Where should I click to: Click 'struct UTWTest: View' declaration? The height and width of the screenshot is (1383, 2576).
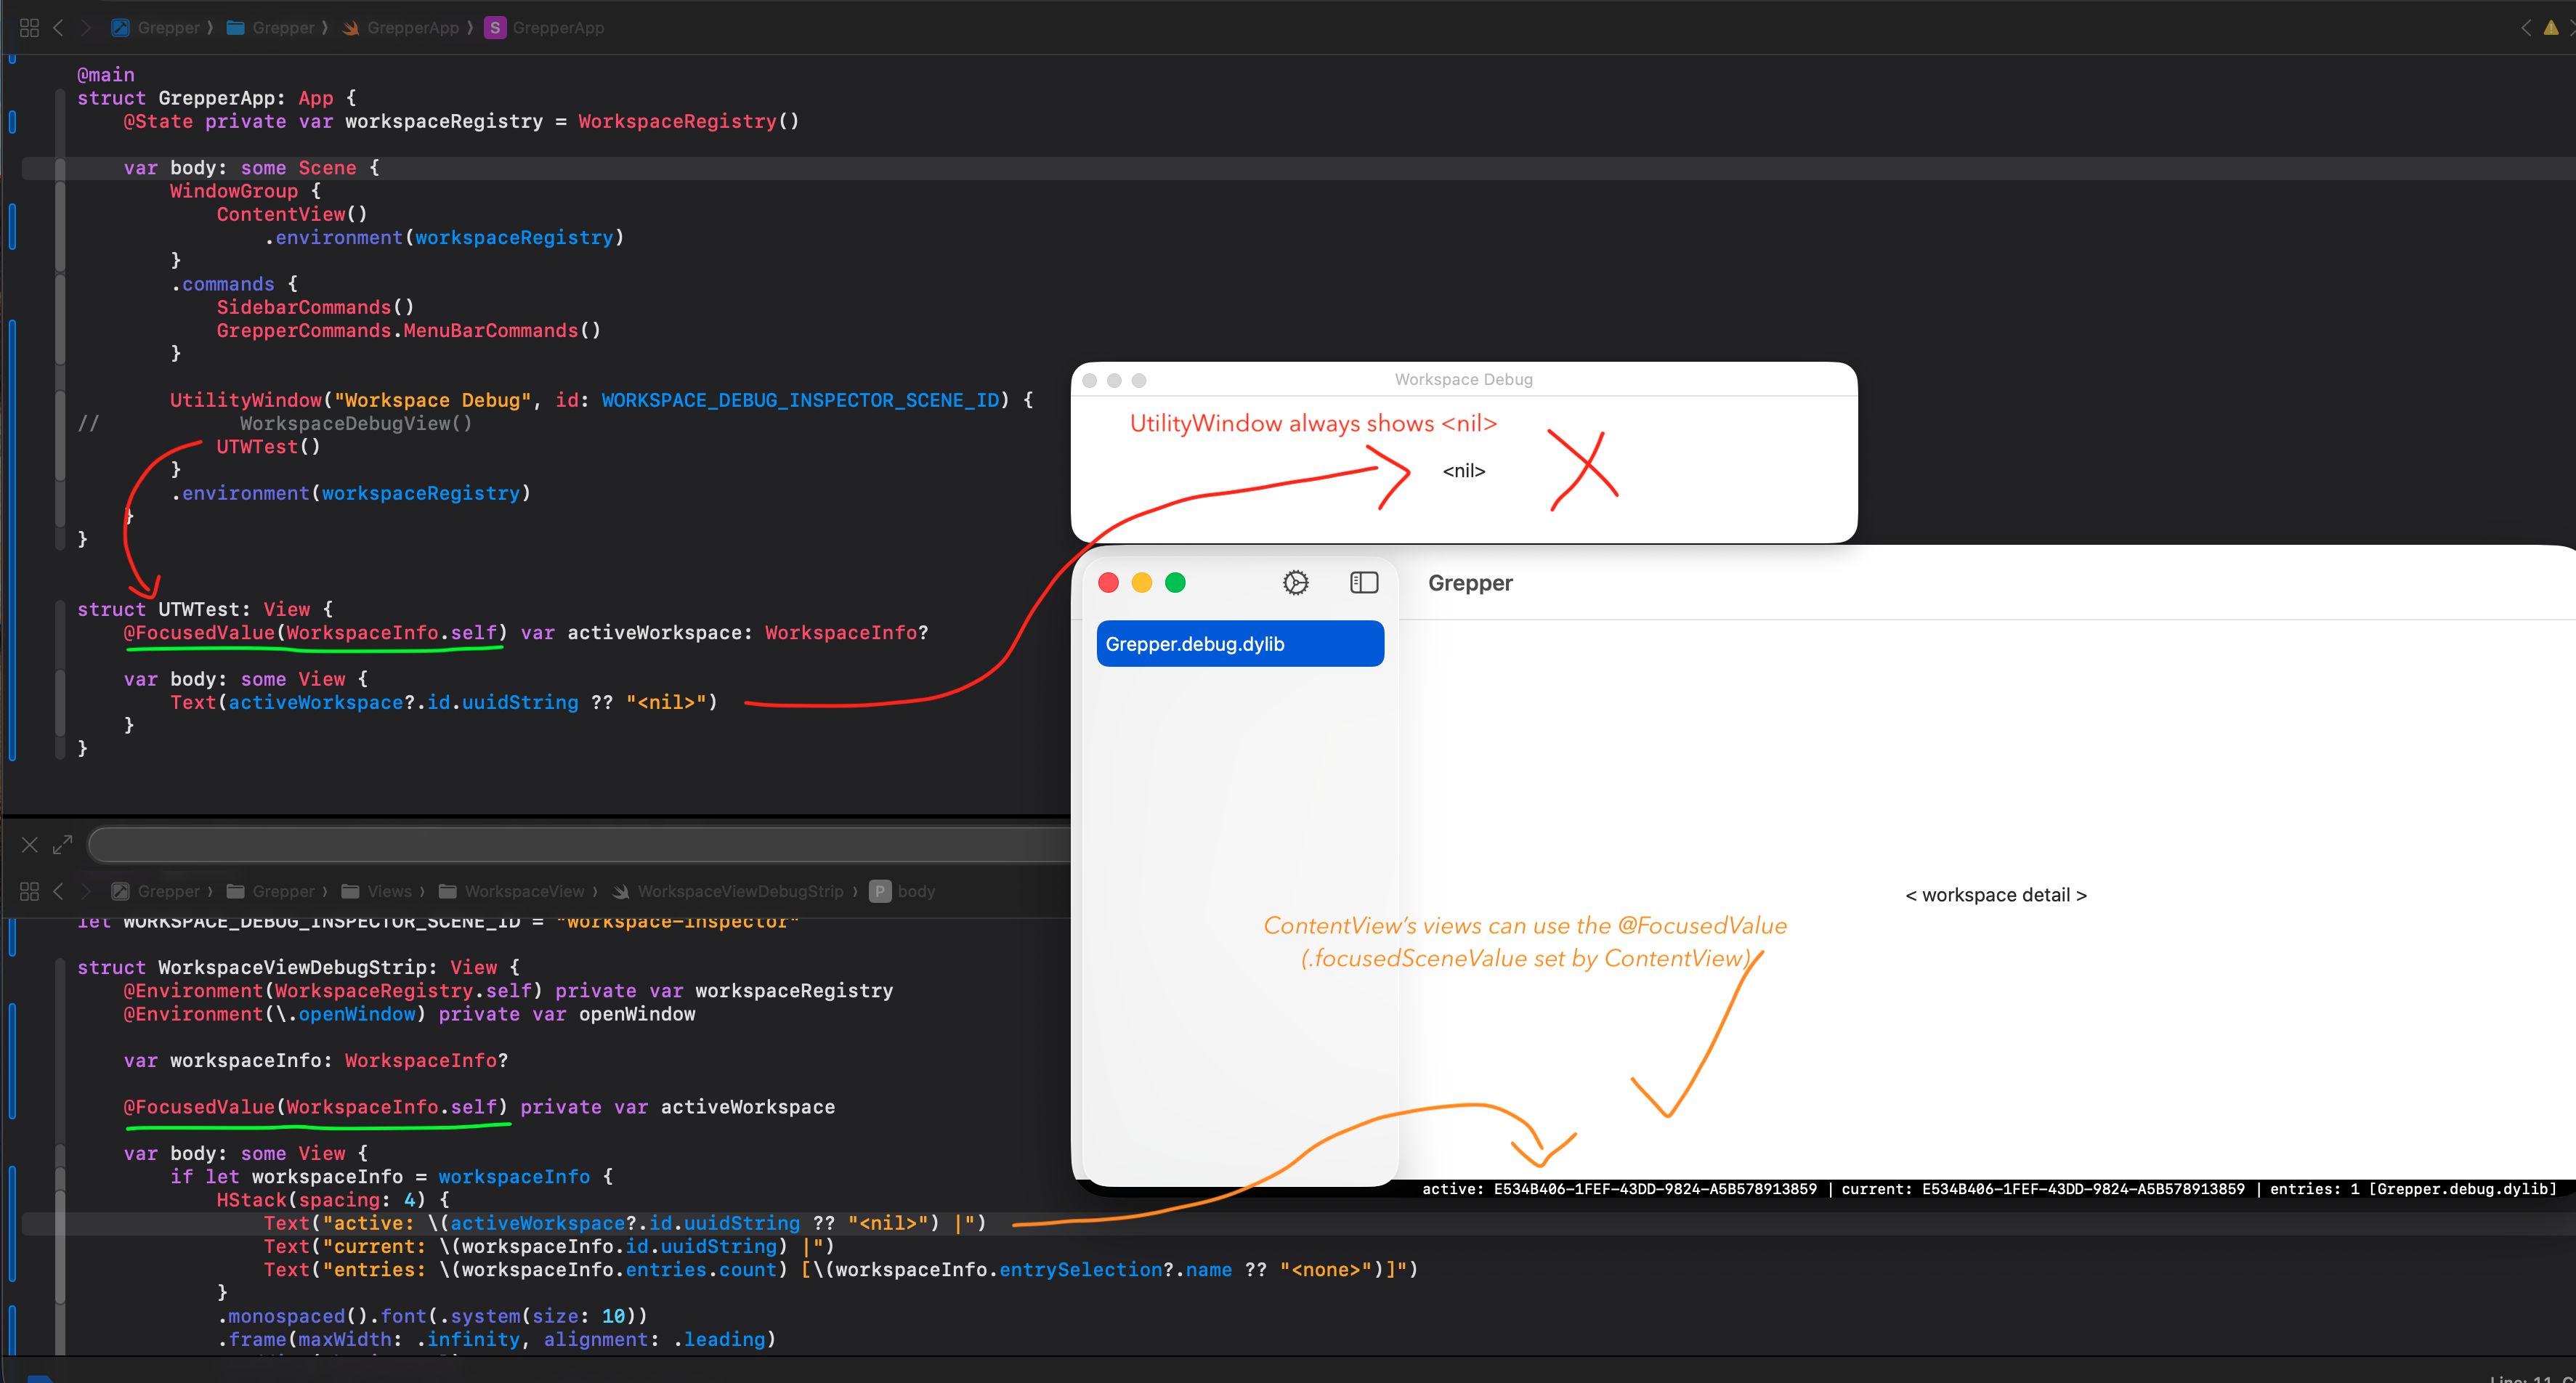click(206, 609)
